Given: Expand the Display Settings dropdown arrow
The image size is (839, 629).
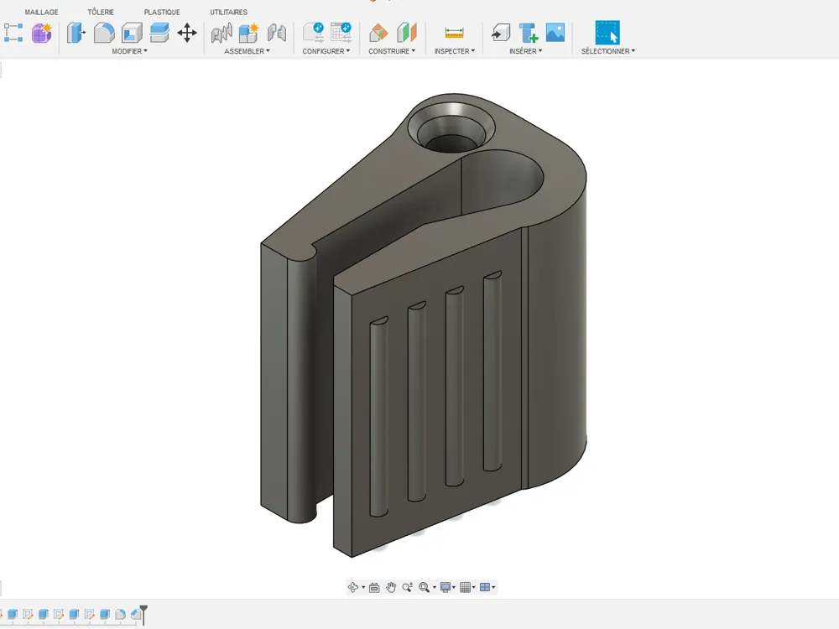Looking at the screenshot, I should click(454, 587).
